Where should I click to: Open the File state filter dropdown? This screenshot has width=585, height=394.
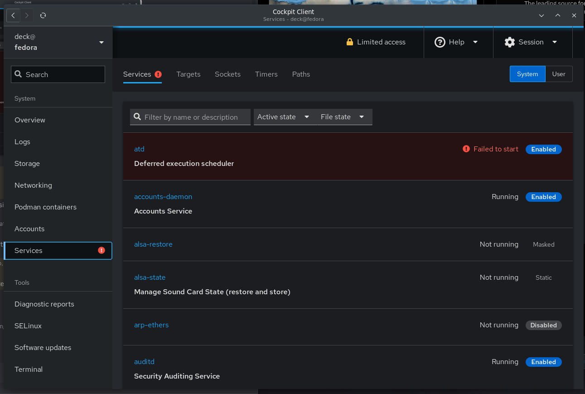tap(345, 117)
